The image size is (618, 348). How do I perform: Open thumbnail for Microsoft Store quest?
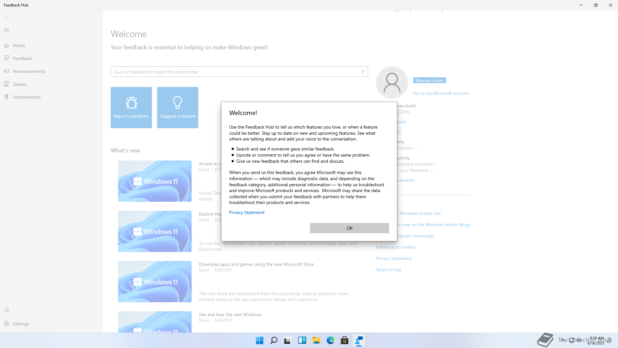(x=155, y=282)
